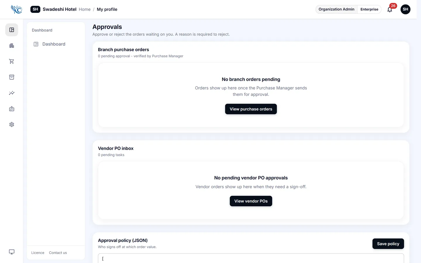
Task: Click the Save policy button
Action: tap(388, 244)
